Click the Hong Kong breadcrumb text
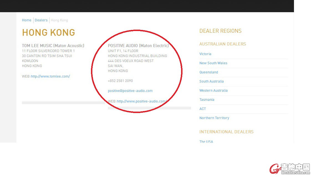 [59, 20]
